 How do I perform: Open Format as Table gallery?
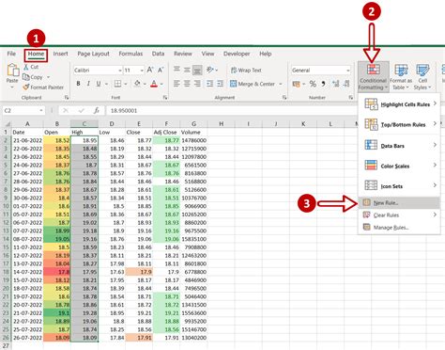coord(401,77)
